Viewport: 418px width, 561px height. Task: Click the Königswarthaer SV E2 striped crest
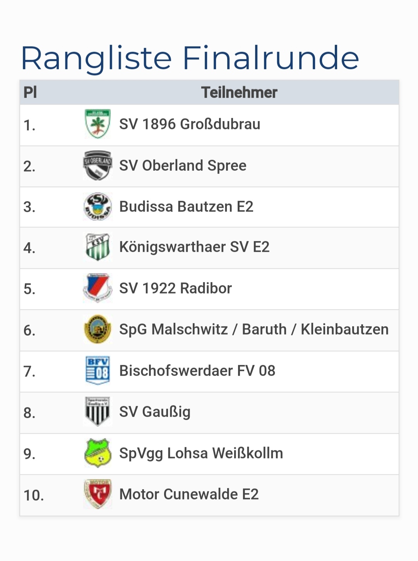point(98,247)
